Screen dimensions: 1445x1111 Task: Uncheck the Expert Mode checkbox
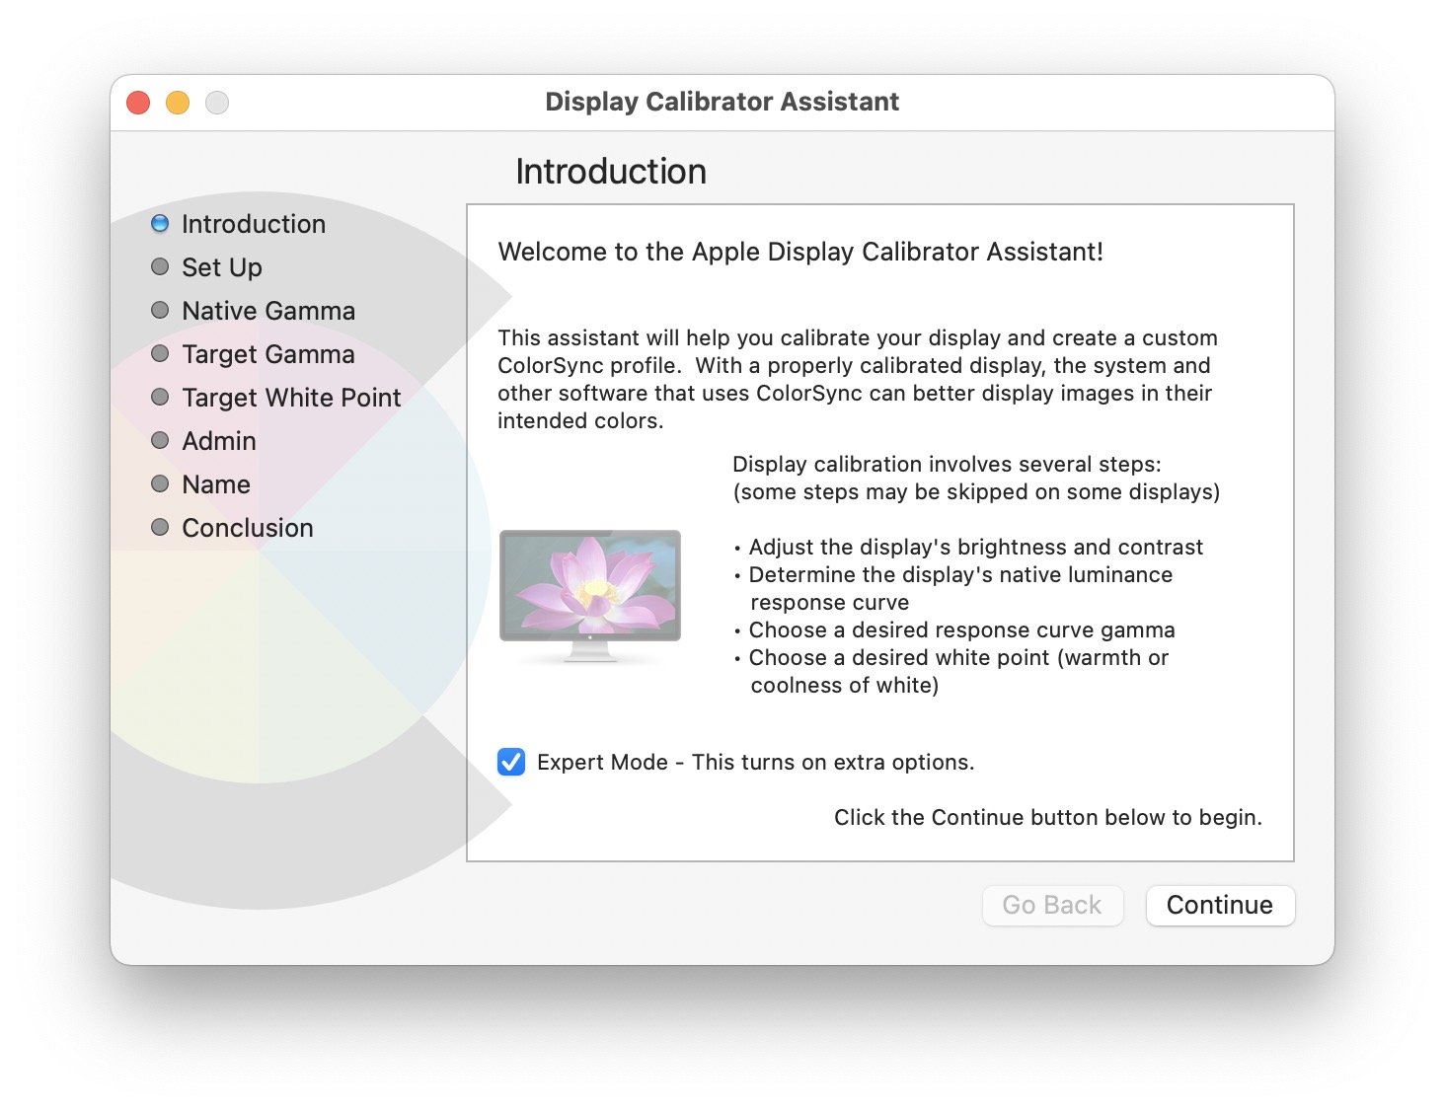[511, 762]
